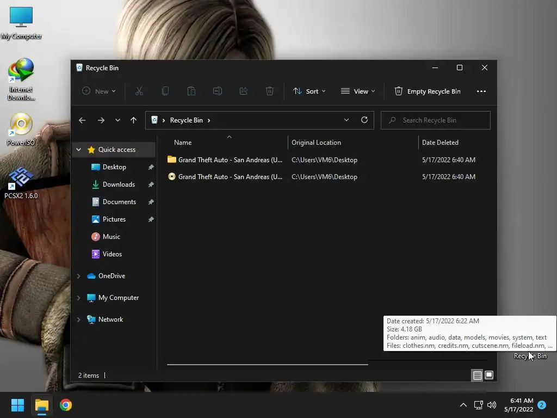Click the network icon in tray
The image size is (557, 418).
[x=478, y=405]
